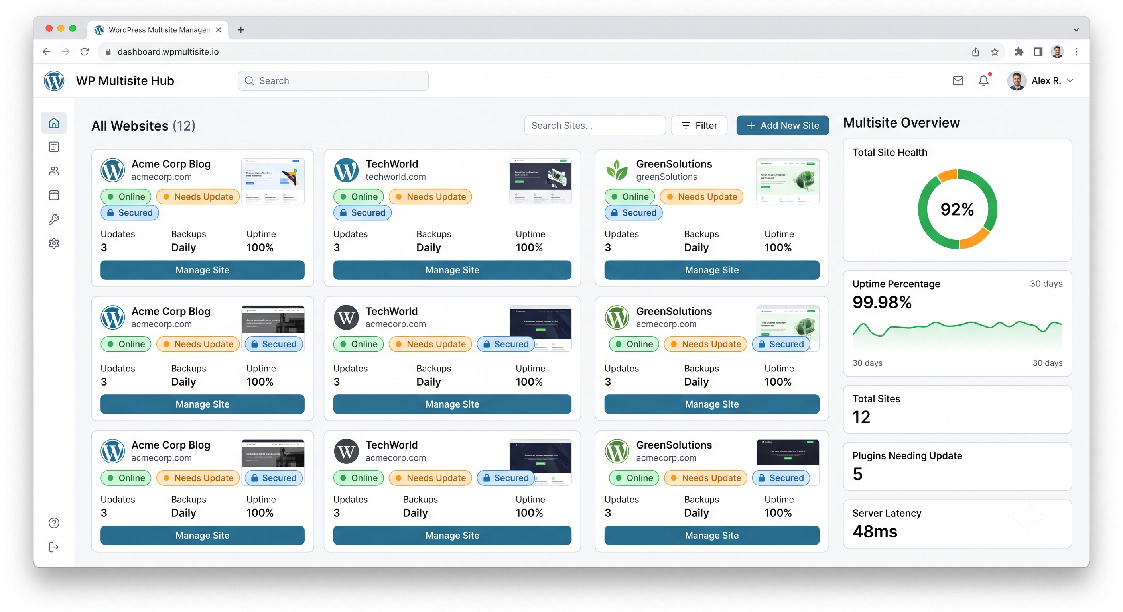Go back with the browser back arrow

tap(47, 52)
